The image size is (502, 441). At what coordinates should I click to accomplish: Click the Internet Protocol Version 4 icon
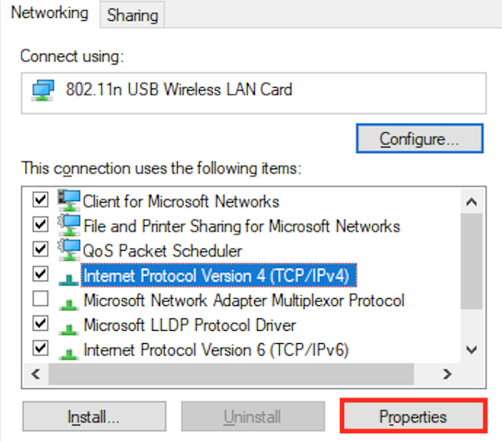70,276
